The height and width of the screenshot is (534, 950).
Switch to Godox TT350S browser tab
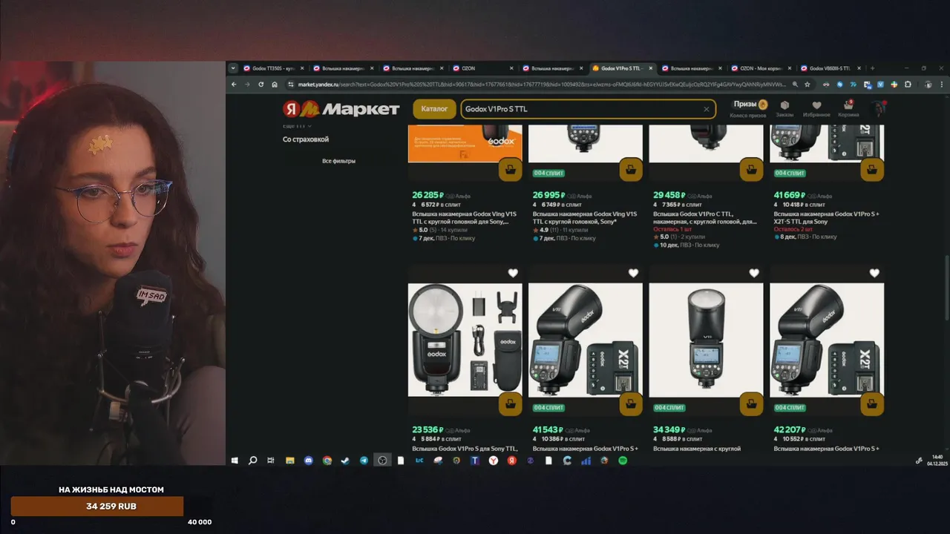tap(273, 68)
